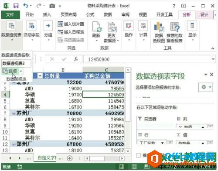Open the 开发工具 tab
This screenshot has height=171, width=218.
coord(164,14)
